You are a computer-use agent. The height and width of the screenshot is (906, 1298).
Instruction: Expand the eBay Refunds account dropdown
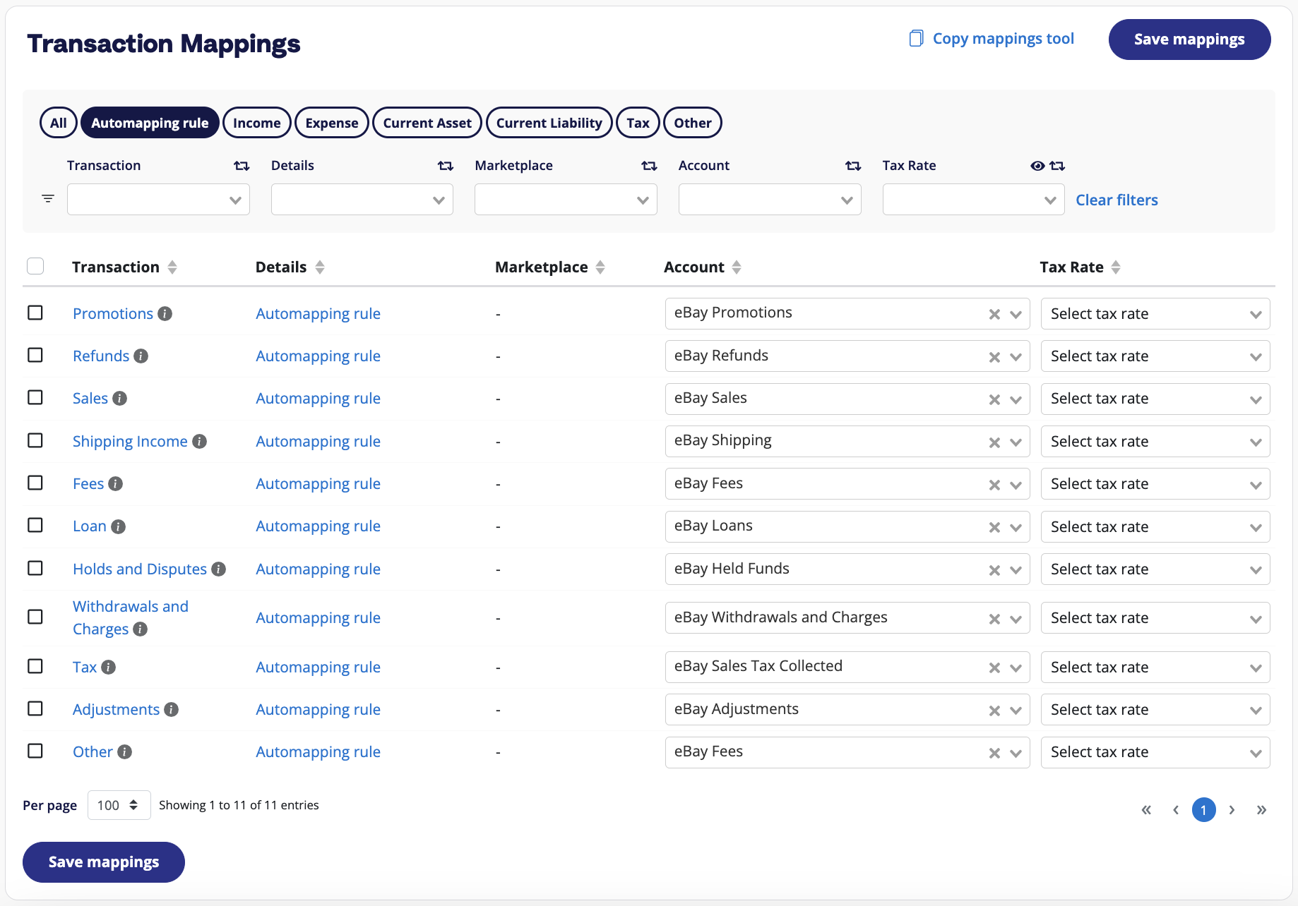[x=1016, y=357]
